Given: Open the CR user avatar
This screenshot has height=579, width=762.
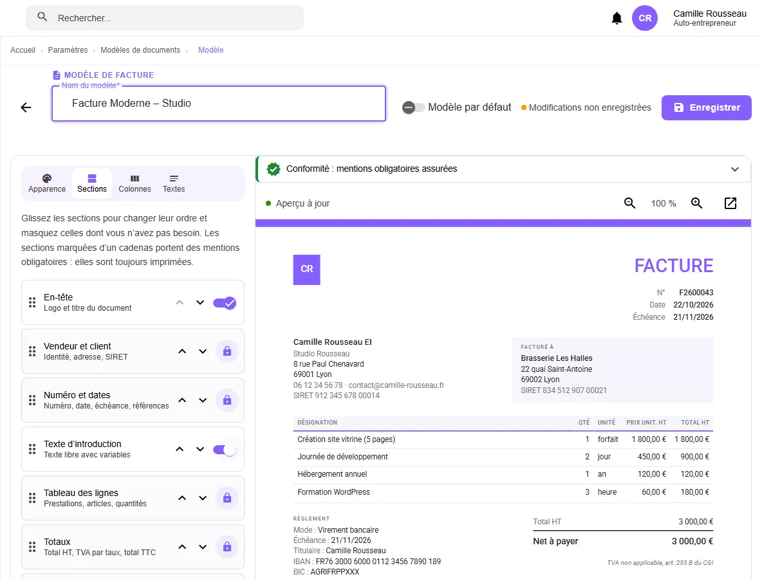Looking at the screenshot, I should click(645, 18).
